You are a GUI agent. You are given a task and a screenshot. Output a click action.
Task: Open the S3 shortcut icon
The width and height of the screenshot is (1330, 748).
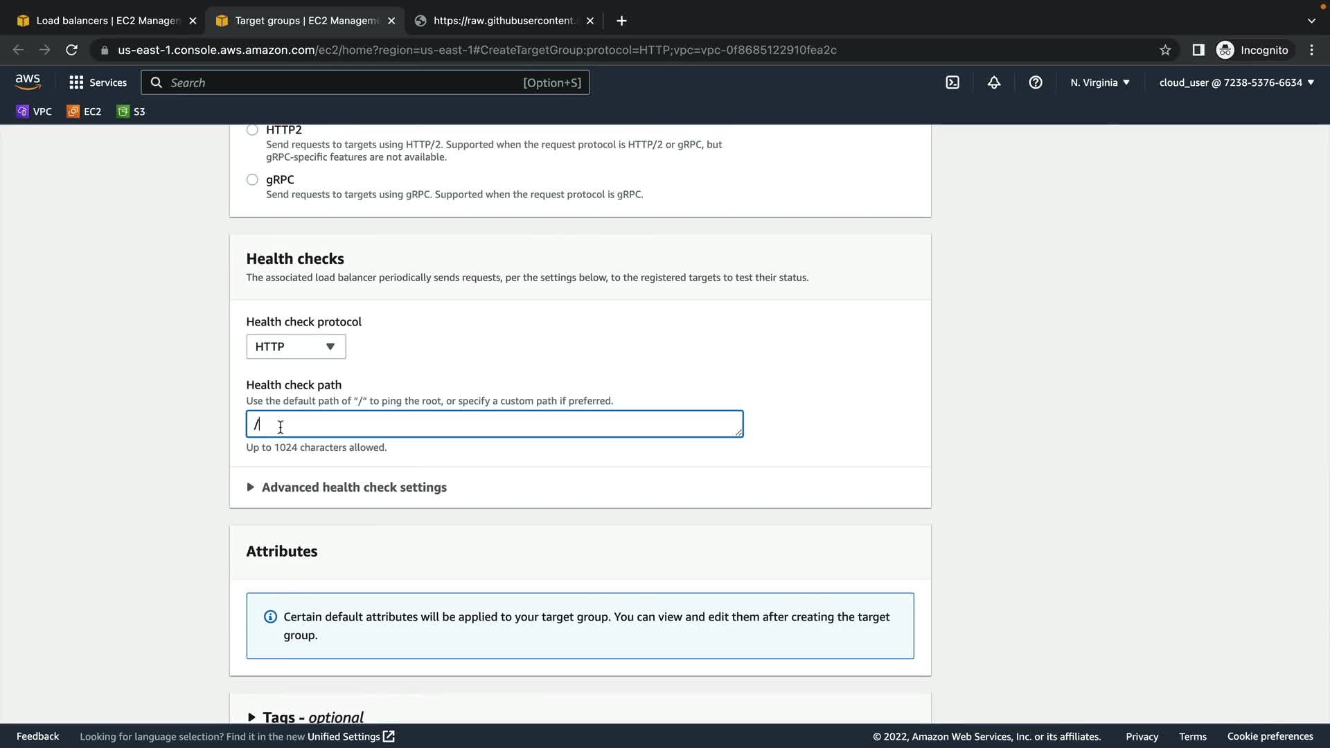131,112
